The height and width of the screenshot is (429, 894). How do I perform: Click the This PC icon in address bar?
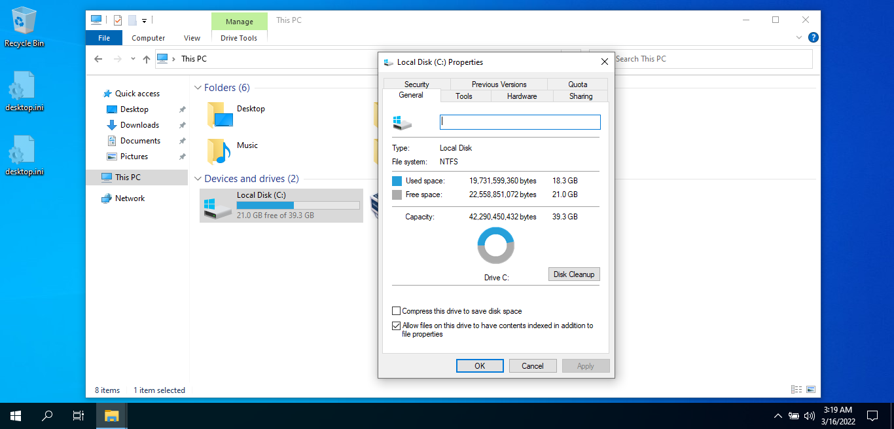pos(162,58)
